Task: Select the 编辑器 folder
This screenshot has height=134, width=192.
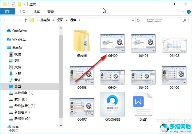Action: (x=82, y=44)
